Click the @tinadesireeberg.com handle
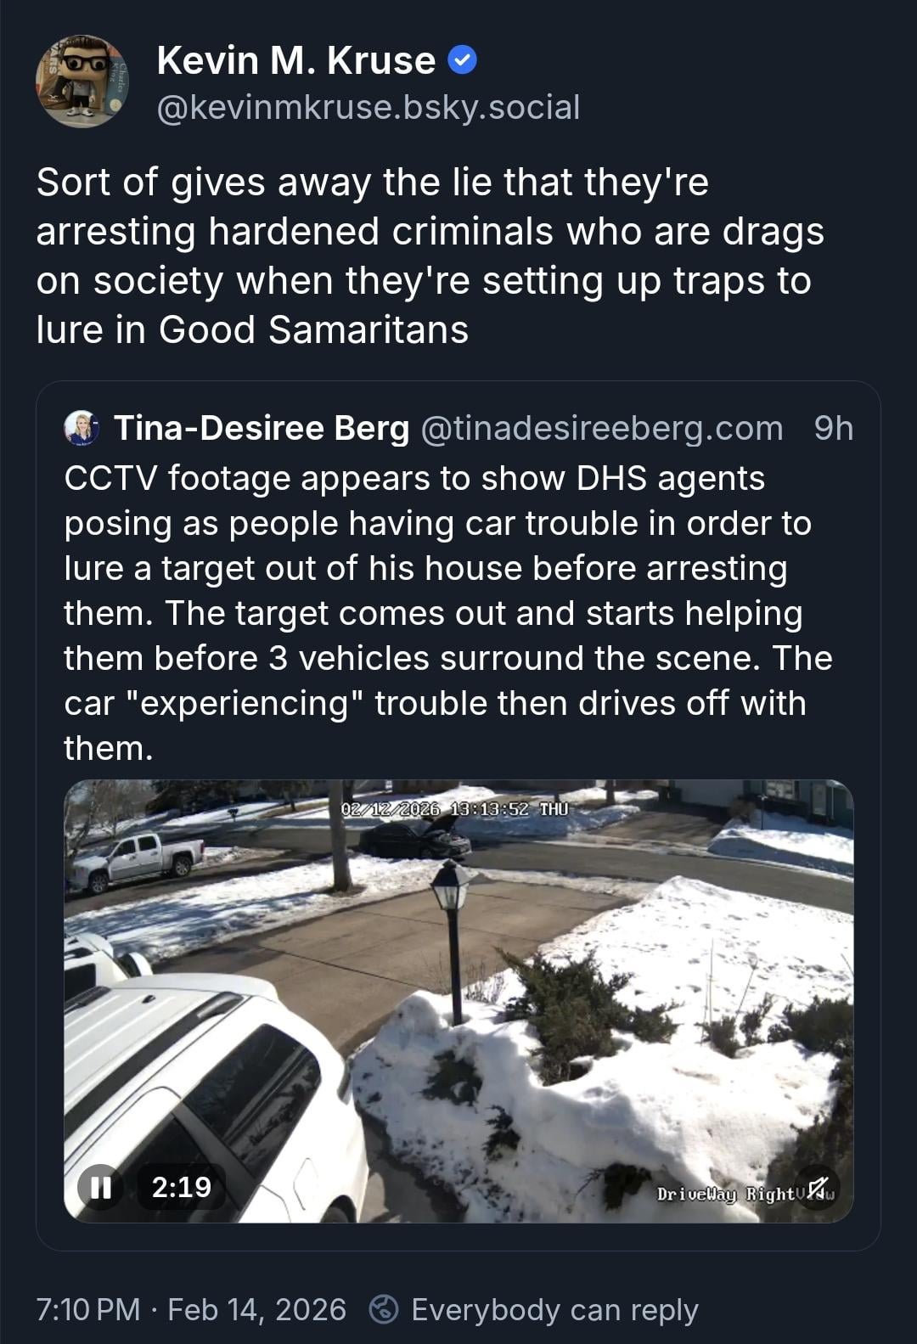 602,429
